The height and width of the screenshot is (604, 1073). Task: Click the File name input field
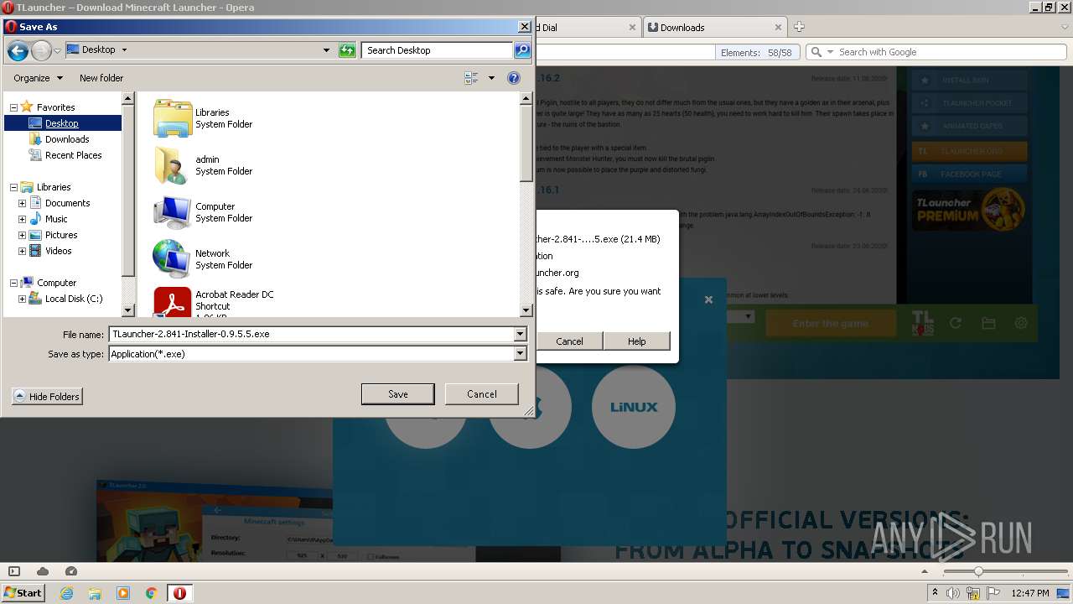click(x=311, y=334)
